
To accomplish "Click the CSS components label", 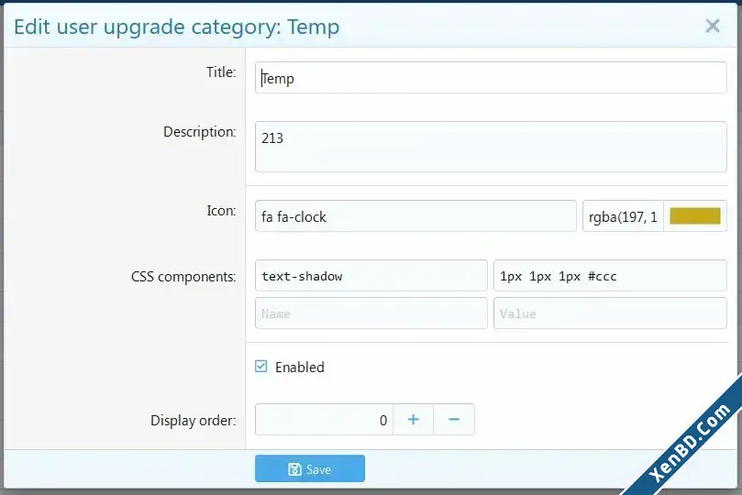I will [183, 277].
